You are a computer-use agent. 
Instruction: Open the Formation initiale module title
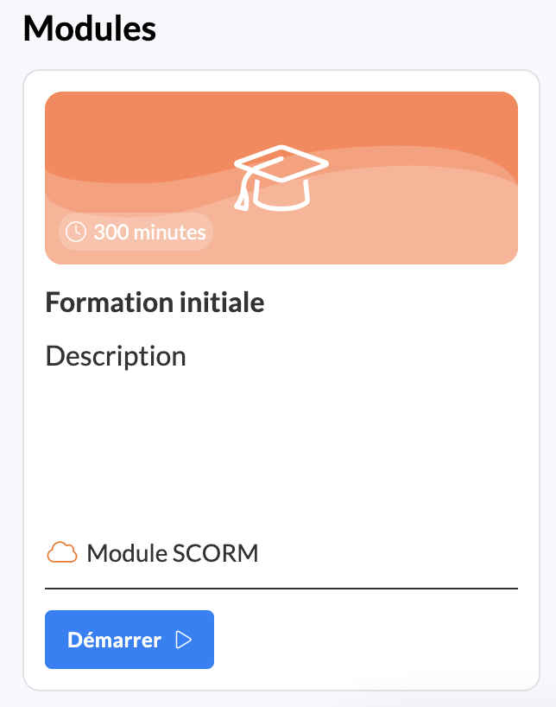[x=155, y=303]
